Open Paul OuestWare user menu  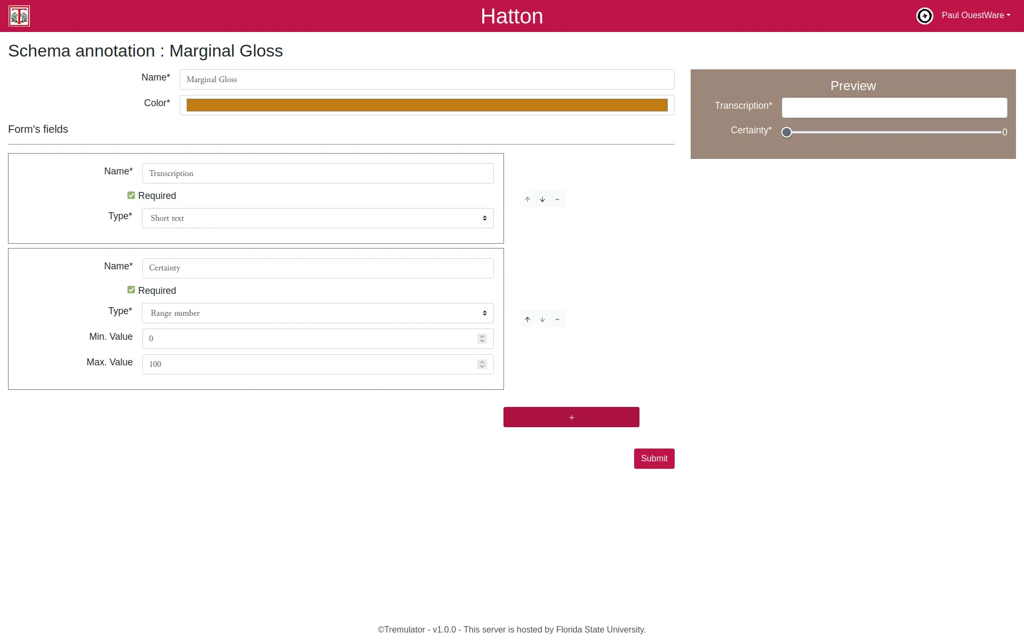pyautogui.click(x=975, y=15)
